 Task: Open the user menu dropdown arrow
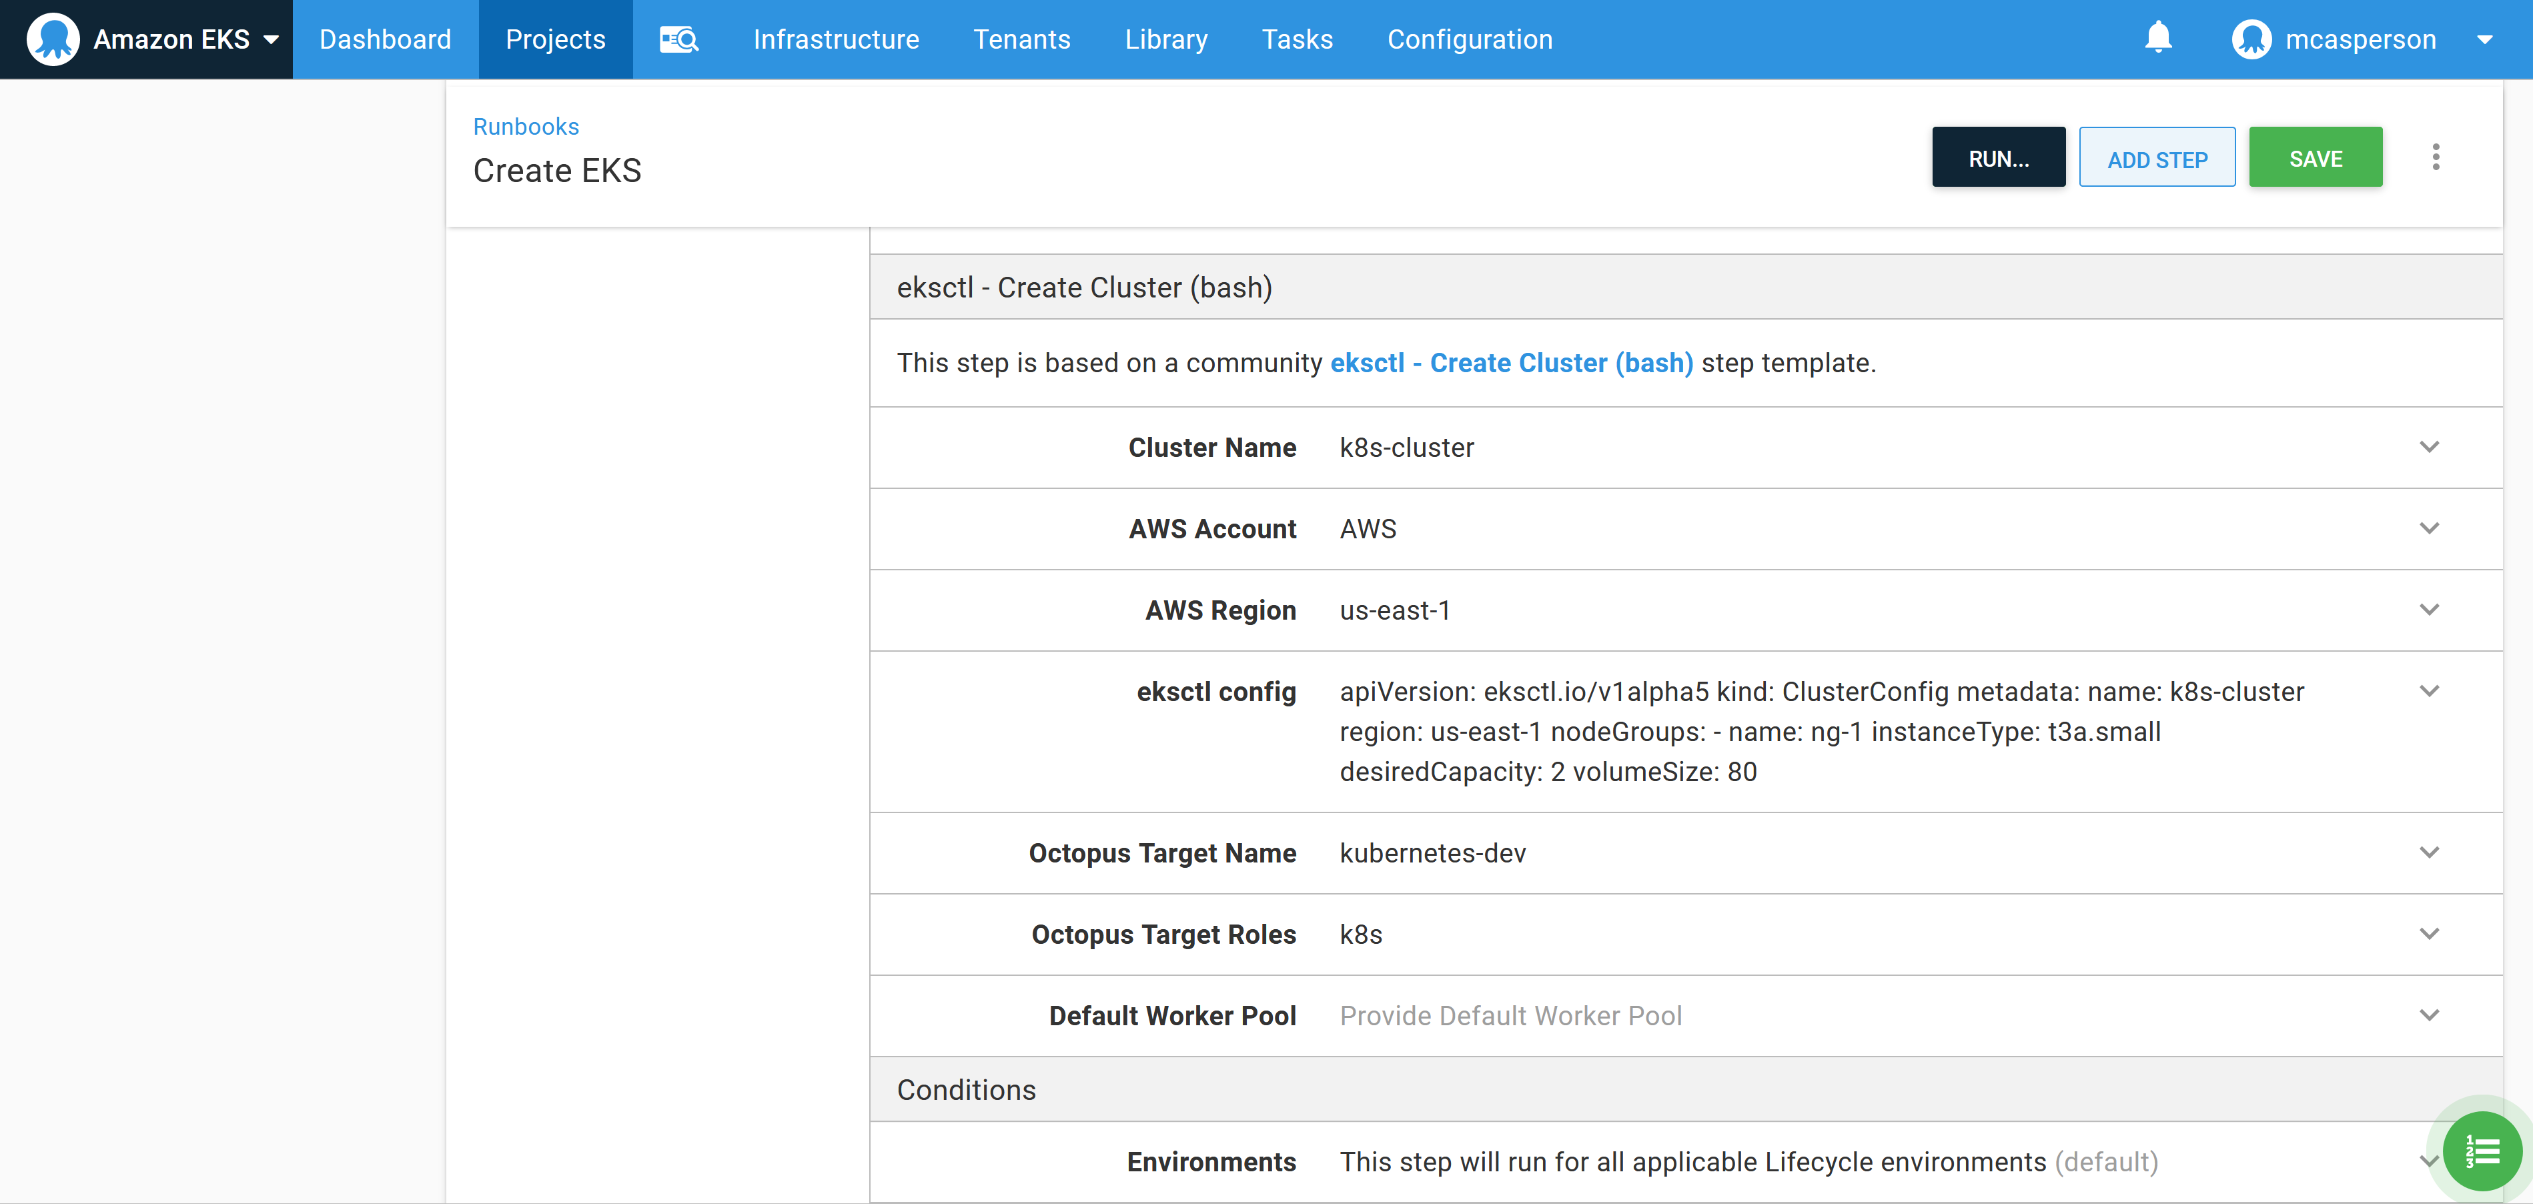2485,39
